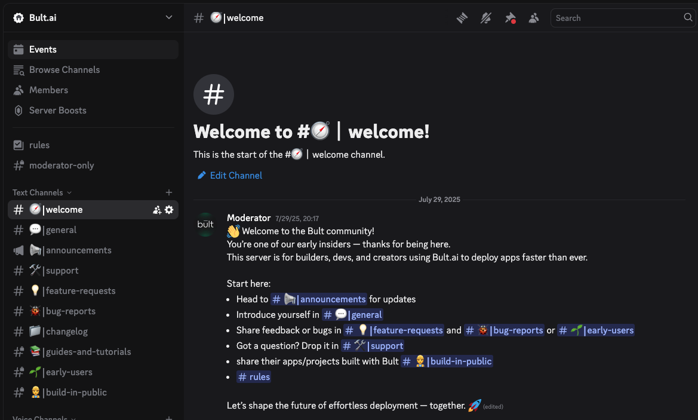The height and width of the screenshot is (420, 698).
Task: Click the search magnifier icon
Action: (x=688, y=17)
